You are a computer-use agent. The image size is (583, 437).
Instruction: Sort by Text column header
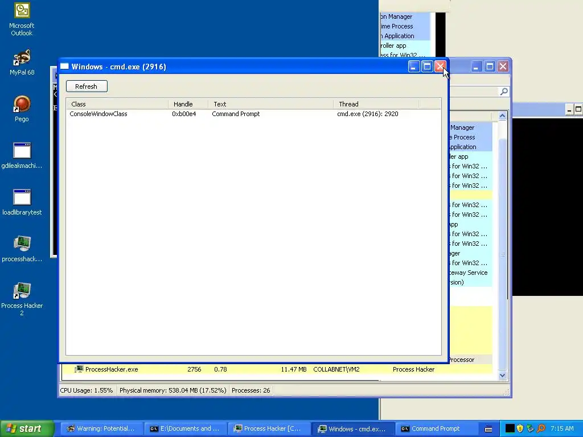pyautogui.click(x=270, y=104)
